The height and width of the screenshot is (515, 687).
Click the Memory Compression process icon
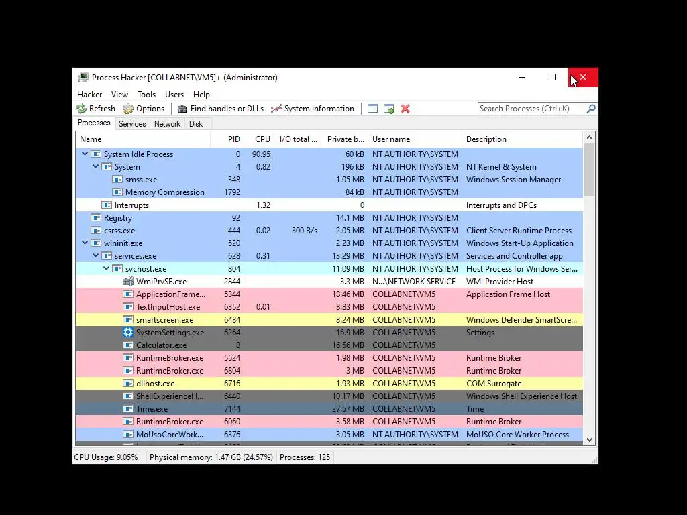point(117,192)
